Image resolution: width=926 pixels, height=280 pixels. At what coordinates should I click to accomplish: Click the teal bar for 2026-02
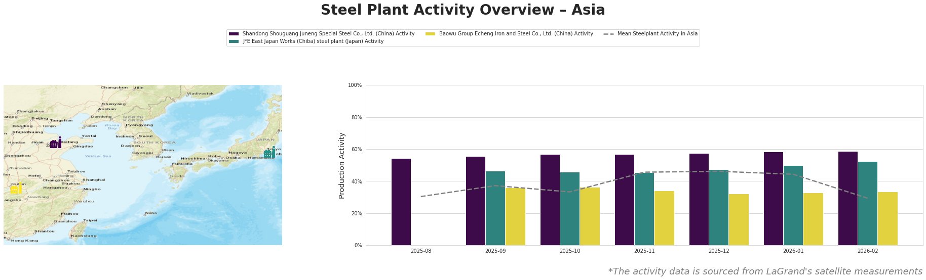(868, 203)
